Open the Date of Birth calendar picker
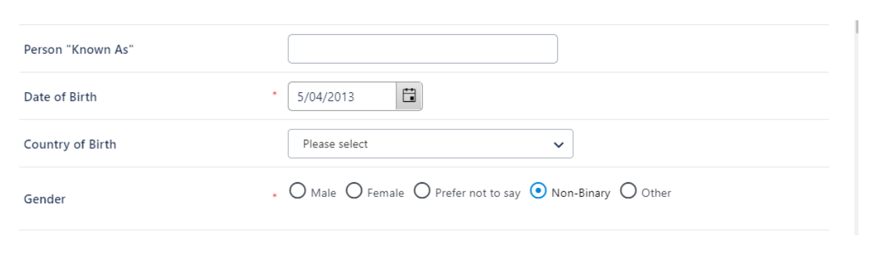This screenshot has height=259, width=885. point(410,96)
